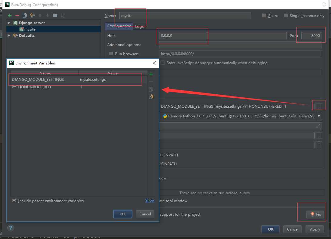The height and width of the screenshot is (239, 331).
Task: Select Defaults tree item label
Action: 27,35
